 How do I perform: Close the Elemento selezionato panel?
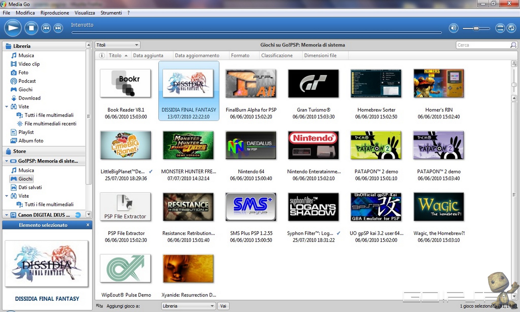pyautogui.click(x=88, y=225)
